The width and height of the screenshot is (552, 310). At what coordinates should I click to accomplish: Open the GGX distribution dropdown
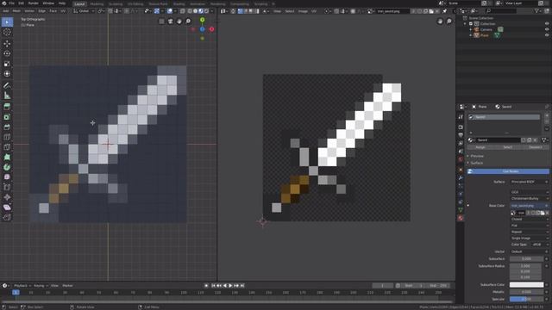click(x=529, y=192)
